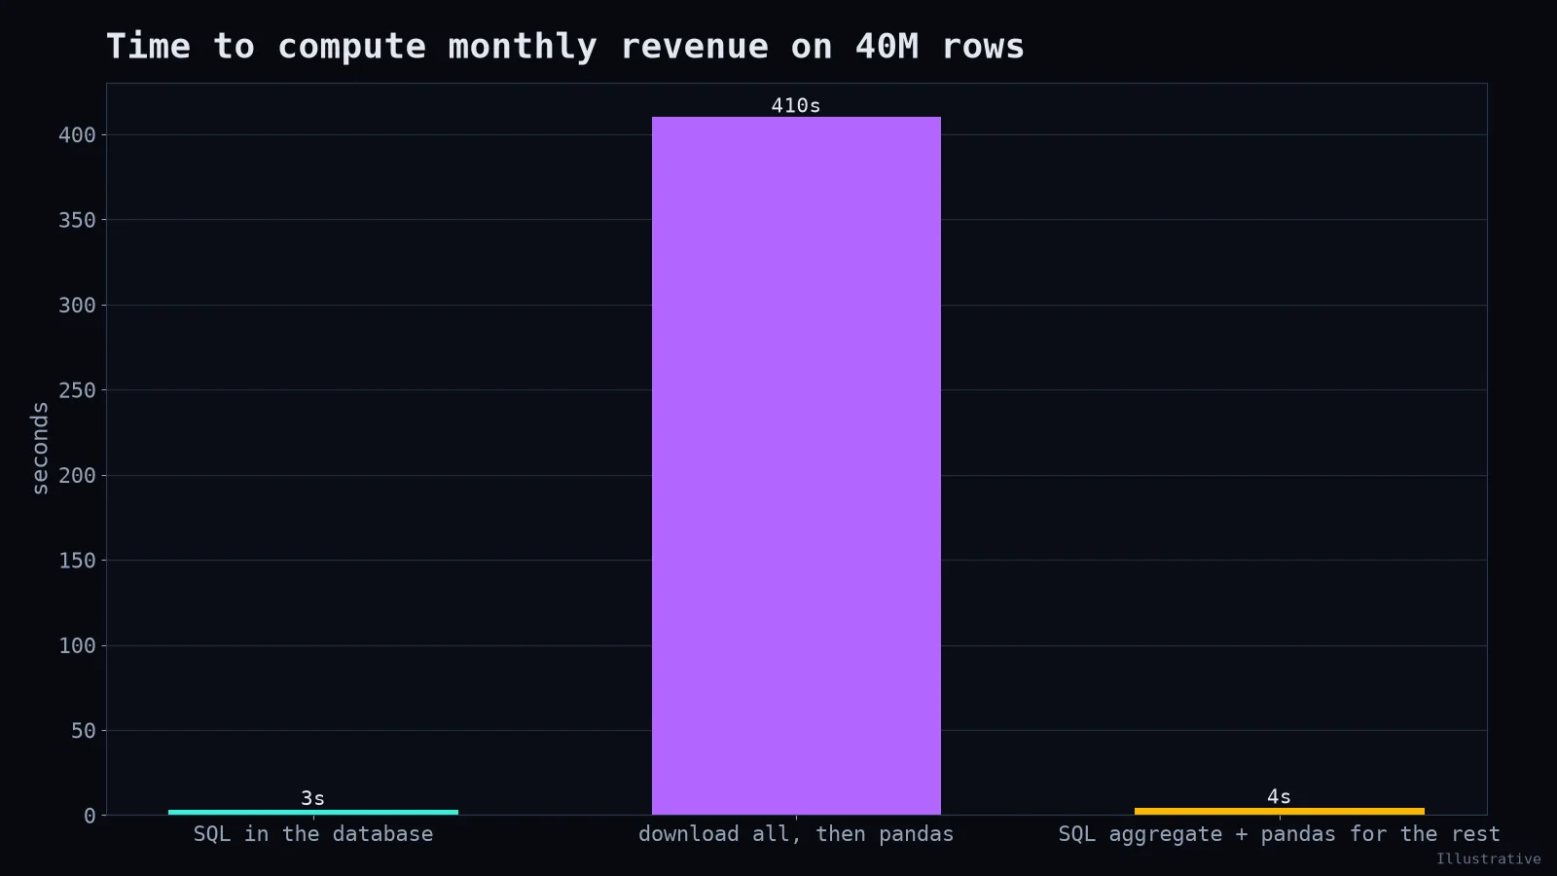1557x876 pixels.
Task: Click the 400 y-axis tick label
Action: pos(77,135)
